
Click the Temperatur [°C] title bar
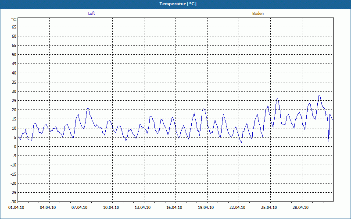click(175, 4)
